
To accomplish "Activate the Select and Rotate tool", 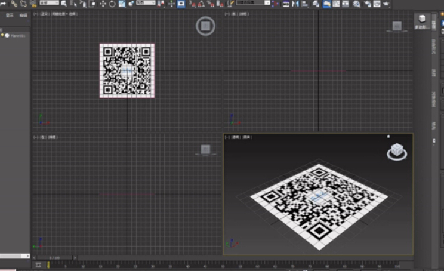I will click(112, 4).
